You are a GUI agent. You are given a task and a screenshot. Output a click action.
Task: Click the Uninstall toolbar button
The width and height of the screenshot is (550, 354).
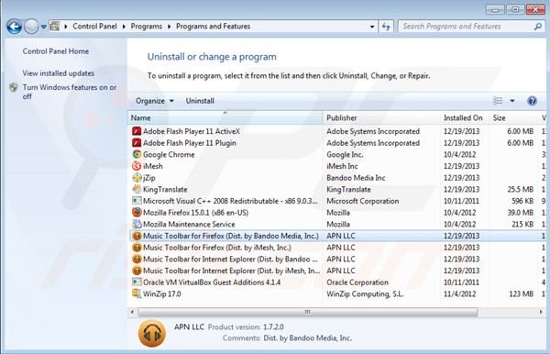(x=200, y=101)
